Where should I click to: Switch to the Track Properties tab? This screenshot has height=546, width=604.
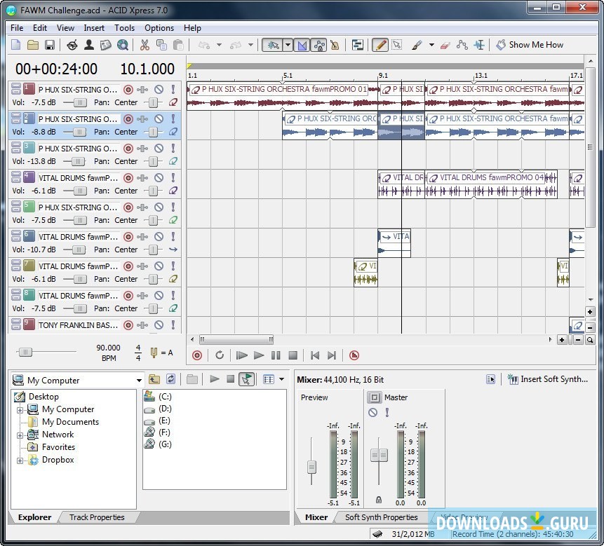(x=97, y=517)
